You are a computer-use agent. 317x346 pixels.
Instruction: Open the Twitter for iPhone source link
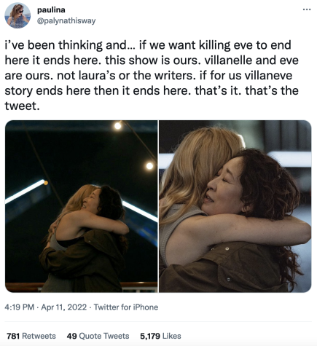click(x=126, y=307)
